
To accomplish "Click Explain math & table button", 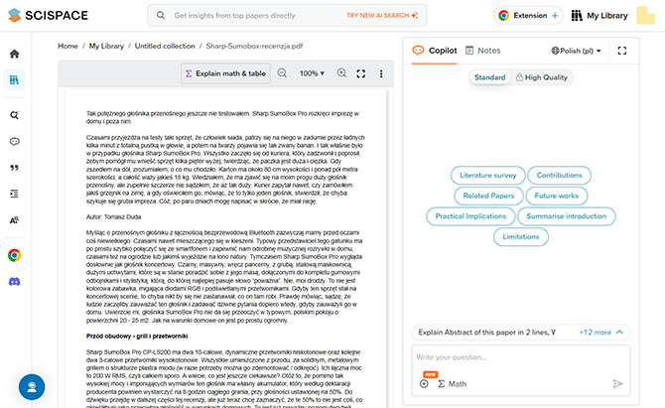I will click(x=225, y=73).
